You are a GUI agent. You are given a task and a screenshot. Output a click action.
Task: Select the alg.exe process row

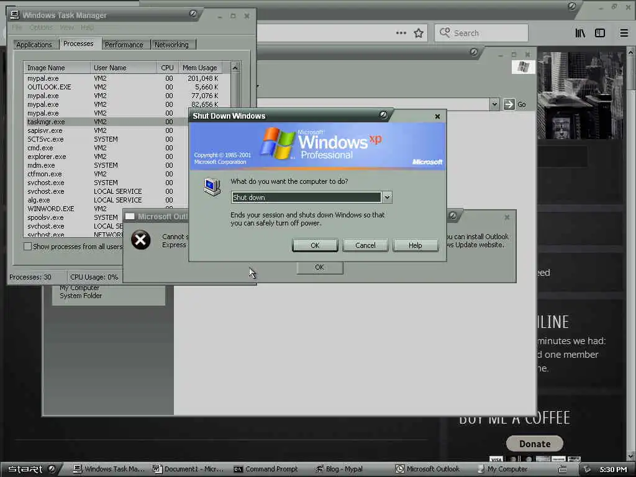click(x=107, y=200)
